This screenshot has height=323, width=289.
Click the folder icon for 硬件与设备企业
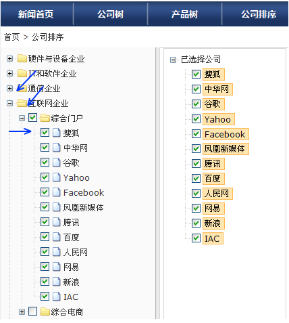[22, 58]
